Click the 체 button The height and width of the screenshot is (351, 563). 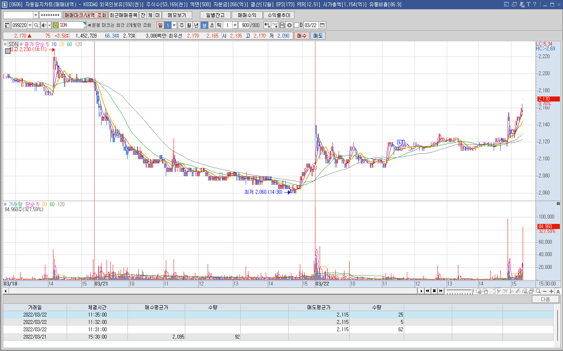150,15
